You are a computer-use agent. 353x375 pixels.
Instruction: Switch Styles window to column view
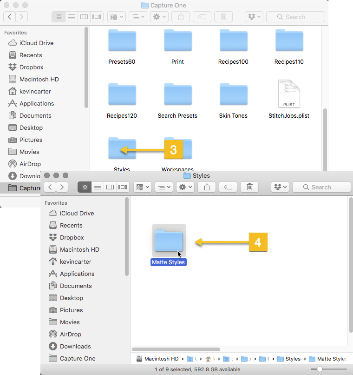pos(110,187)
